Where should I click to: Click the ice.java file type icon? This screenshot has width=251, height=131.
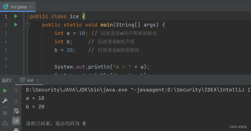pyautogui.click(x=6, y=7)
